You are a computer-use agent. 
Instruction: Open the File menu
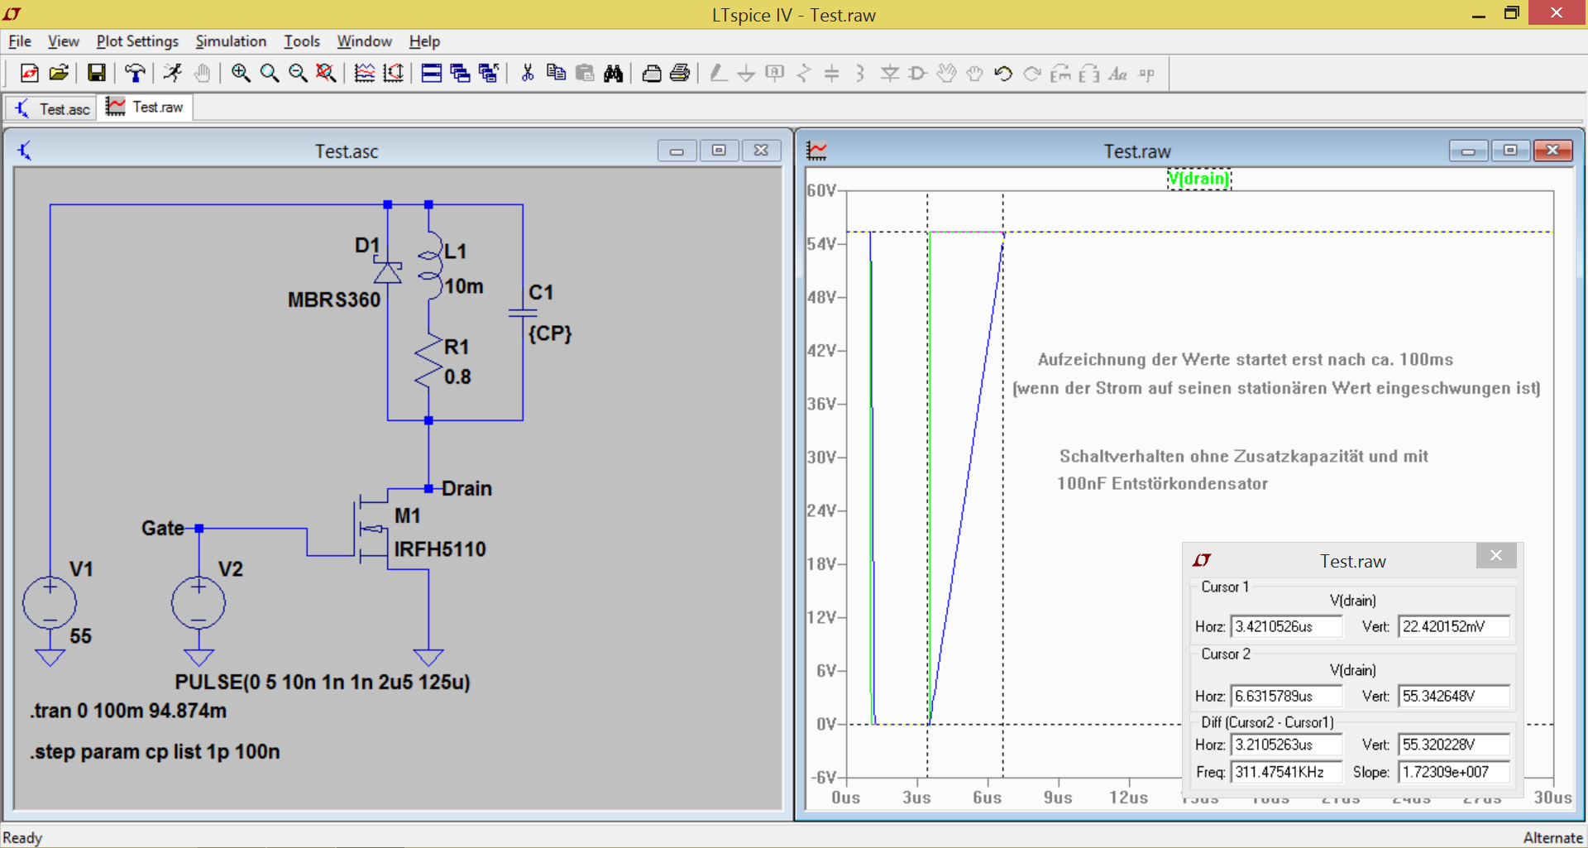pyautogui.click(x=20, y=41)
